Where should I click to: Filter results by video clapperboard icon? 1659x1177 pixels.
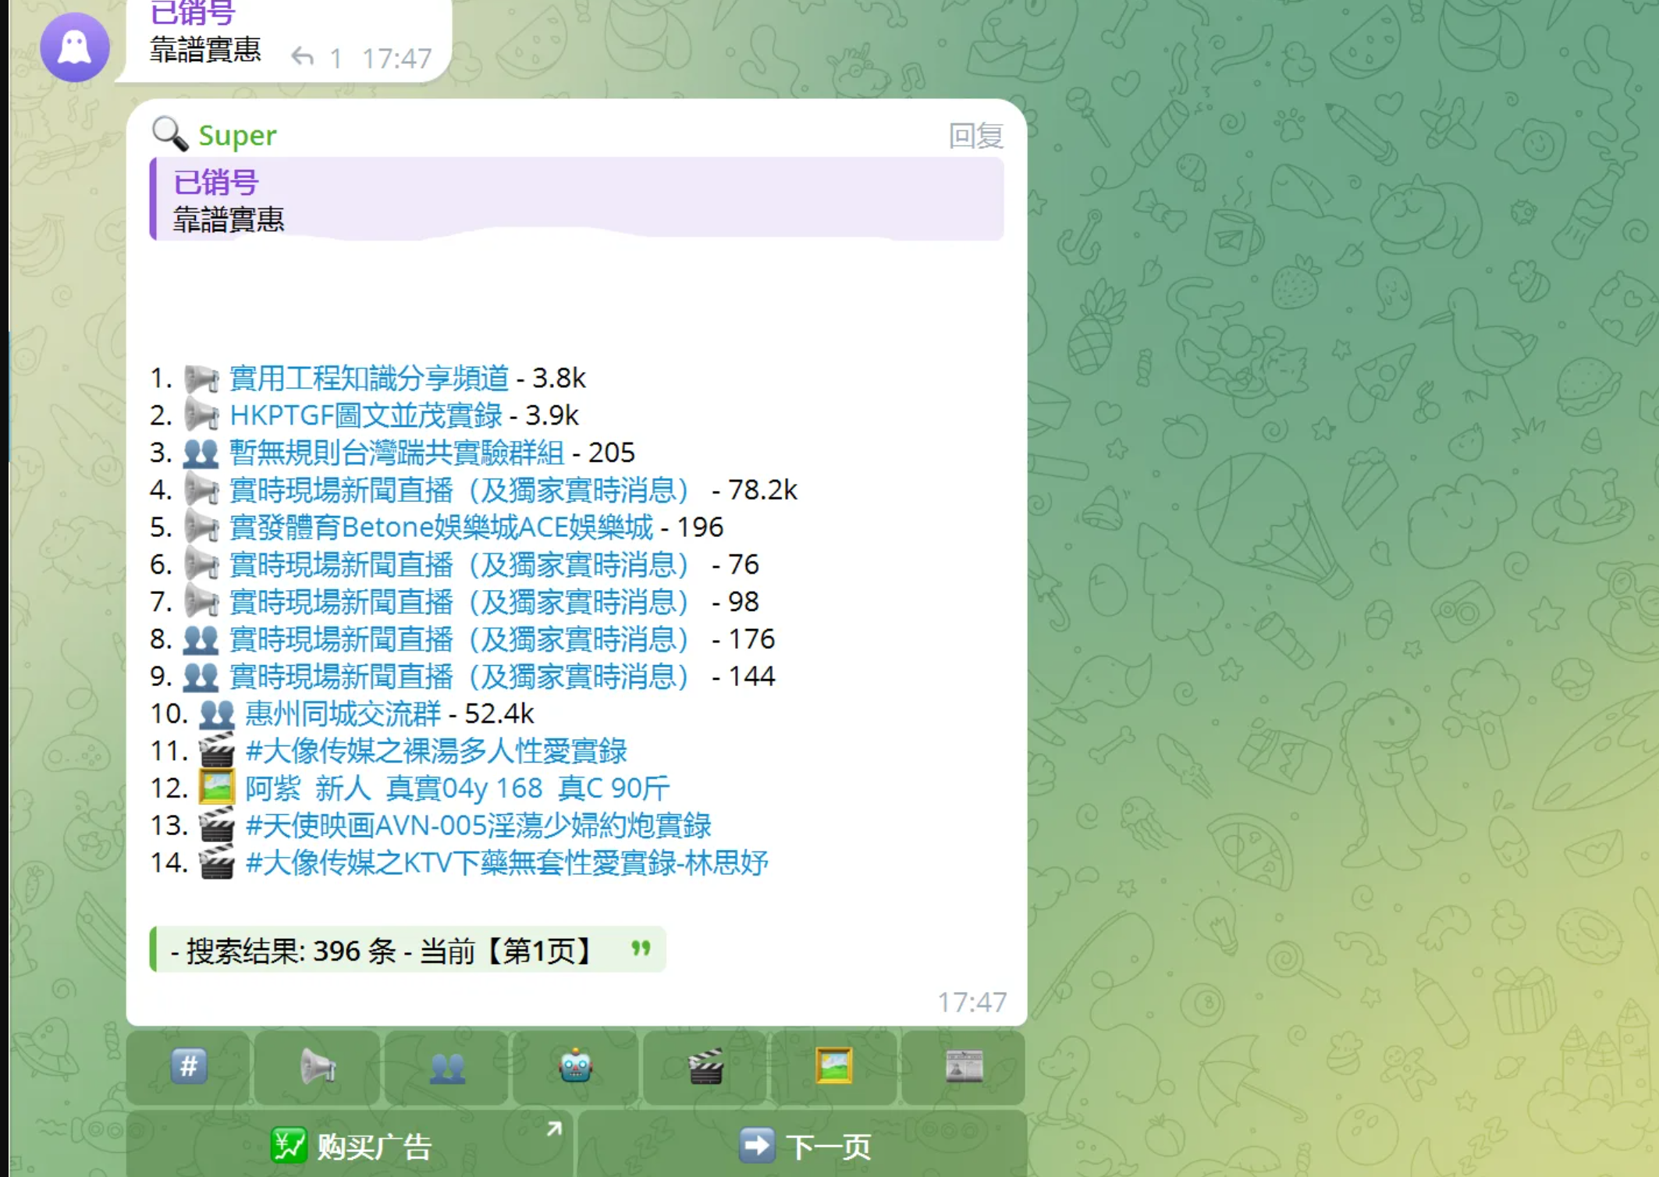pos(705,1066)
